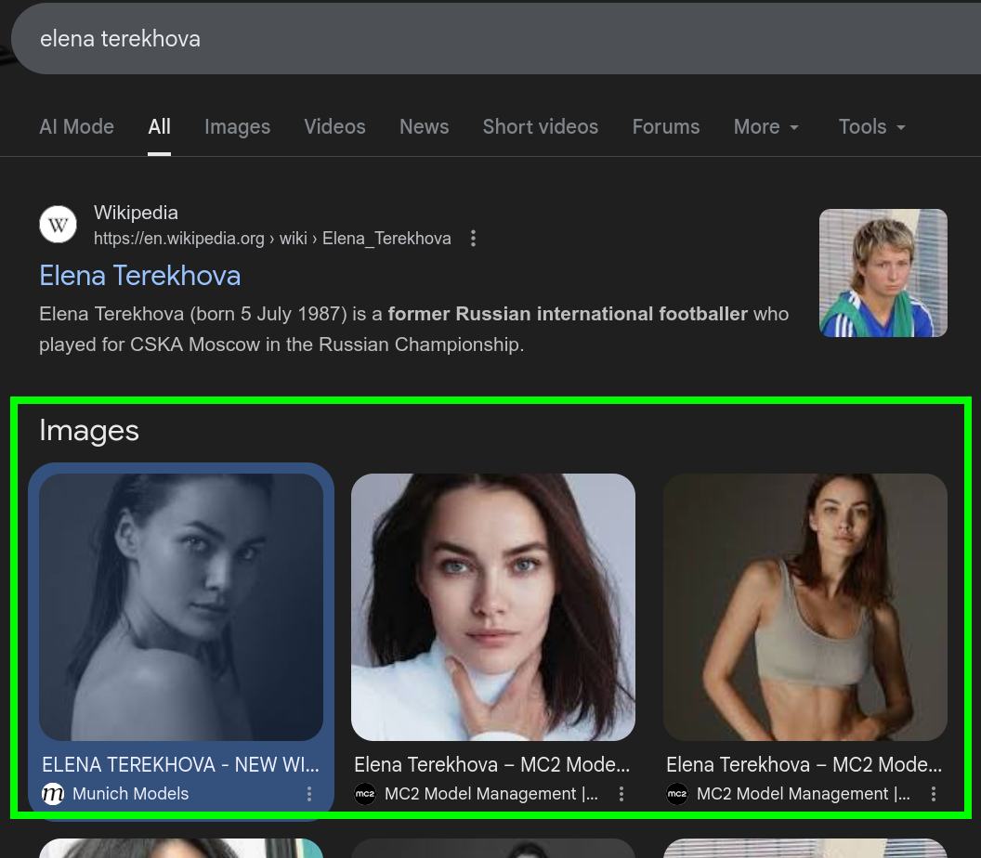Switch to the Forums tab
The height and width of the screenshot is (858, 981).
pos(665,127)
